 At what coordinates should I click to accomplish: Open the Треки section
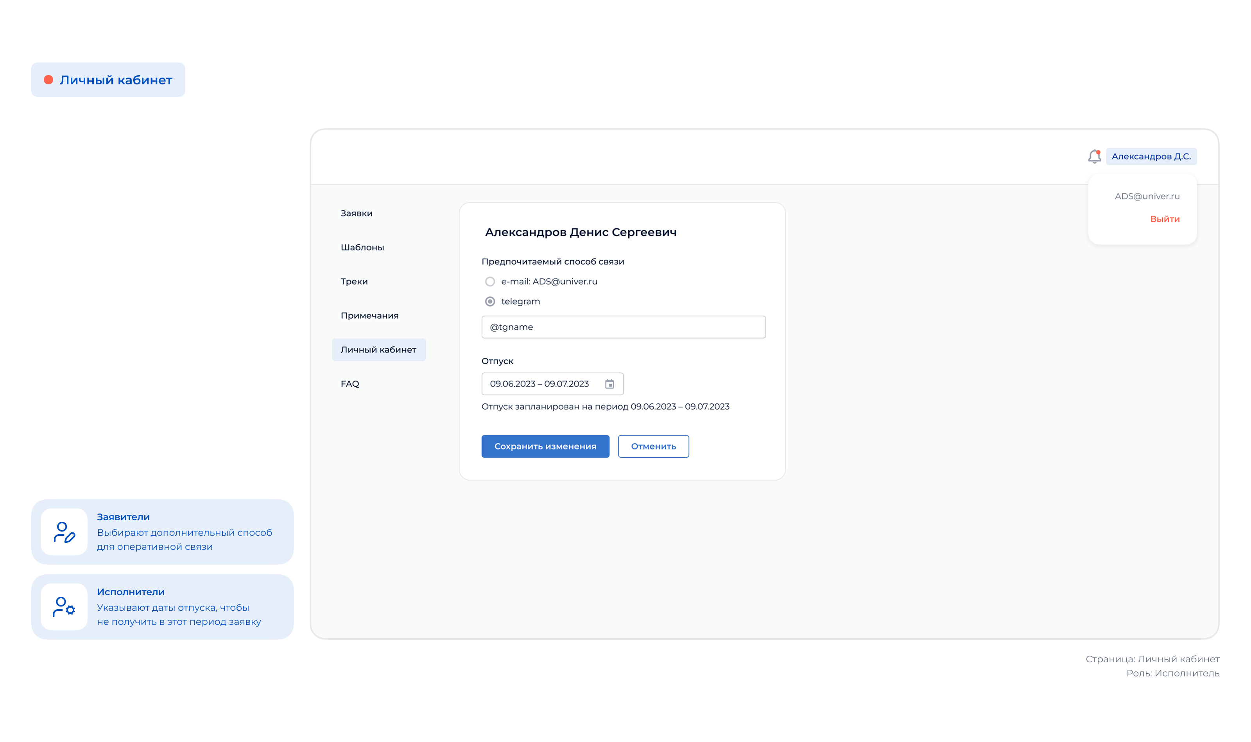354,281
